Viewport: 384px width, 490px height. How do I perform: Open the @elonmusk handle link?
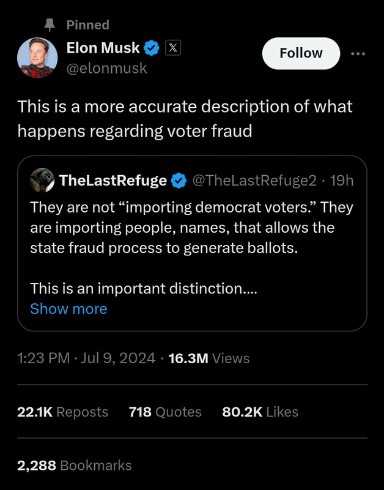tap(106, 69)
